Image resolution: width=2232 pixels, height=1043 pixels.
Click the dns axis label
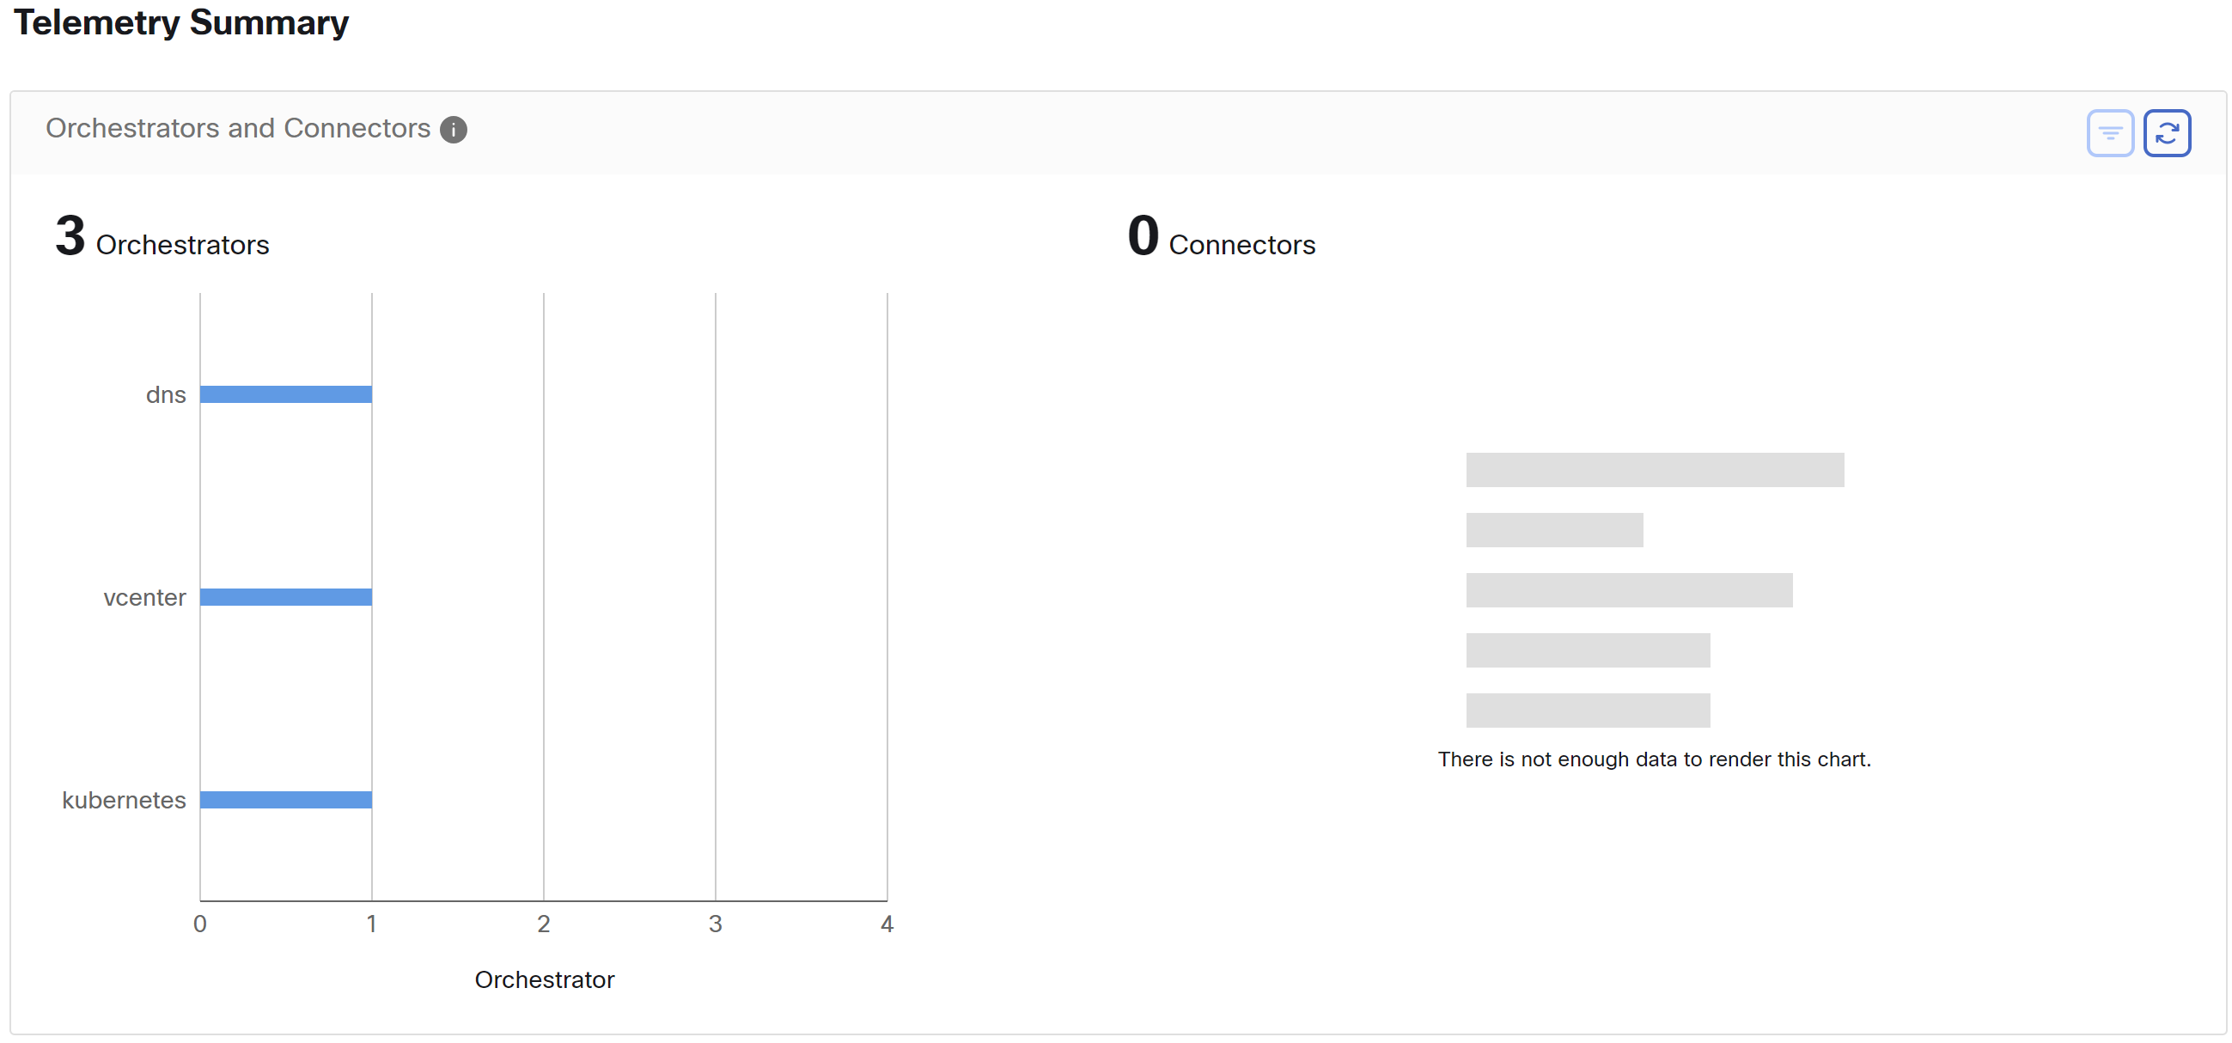166,395
